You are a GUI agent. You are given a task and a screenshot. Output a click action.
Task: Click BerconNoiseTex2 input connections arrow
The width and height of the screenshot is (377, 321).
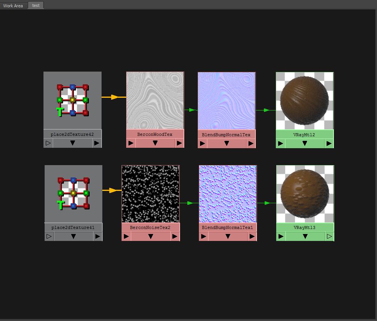(x=126, y=236)
